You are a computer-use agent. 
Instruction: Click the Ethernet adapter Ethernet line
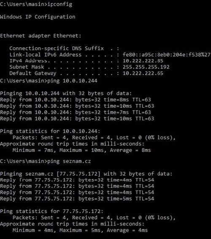(x=41, y=35)
